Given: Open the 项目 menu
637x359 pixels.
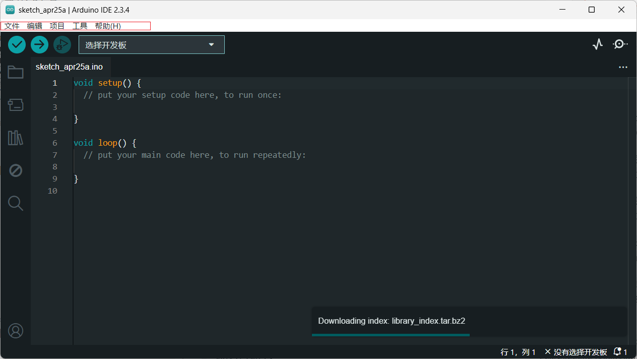Looking at the screenshot, I should coord(57,26).
